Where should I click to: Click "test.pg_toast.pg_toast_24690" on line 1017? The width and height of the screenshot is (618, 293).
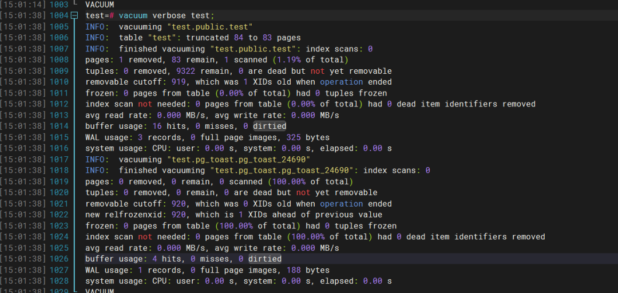[238, 160]
